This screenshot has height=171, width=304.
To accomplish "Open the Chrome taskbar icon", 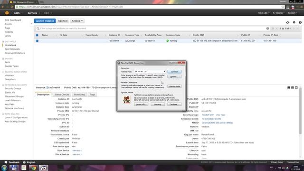I will pos(34,168).
